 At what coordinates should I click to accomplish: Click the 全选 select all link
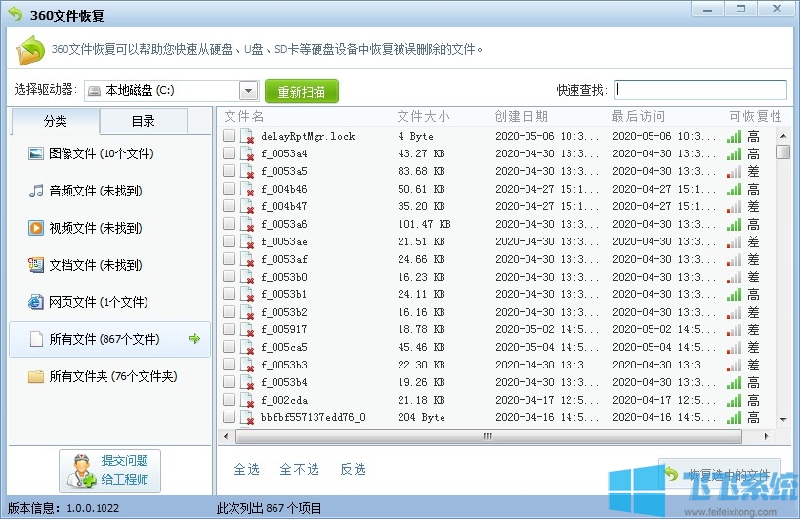(x=246, y=469)
